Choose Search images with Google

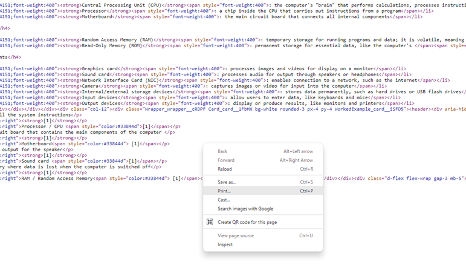coord(245,209)
